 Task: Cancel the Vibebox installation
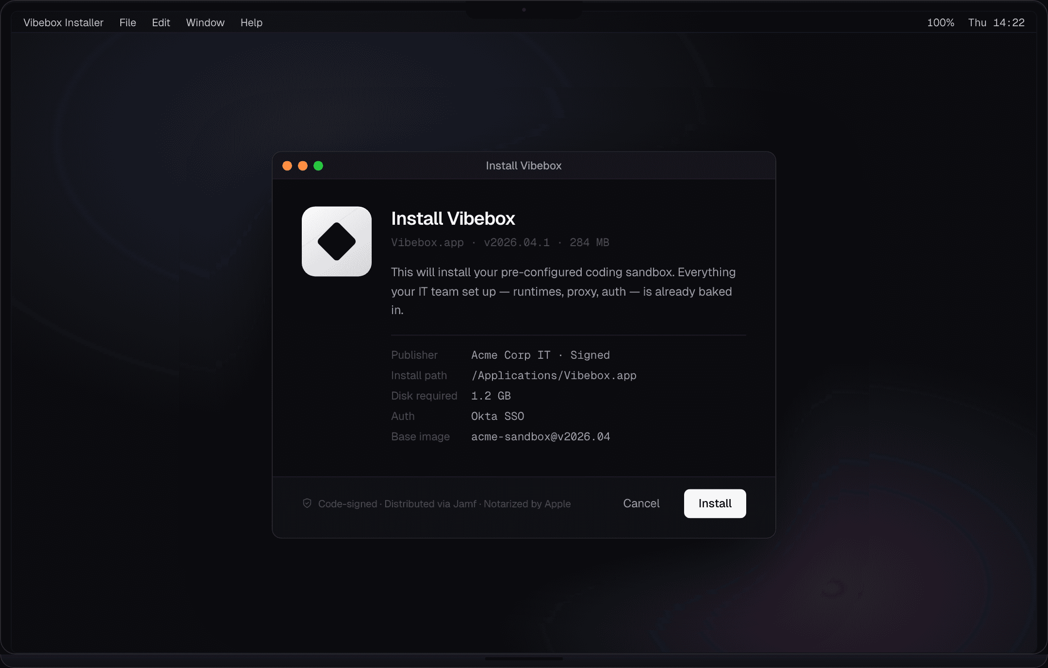coord(641,503)
